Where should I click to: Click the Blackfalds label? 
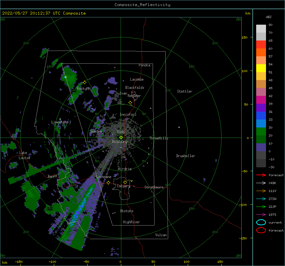coord(135,88)
